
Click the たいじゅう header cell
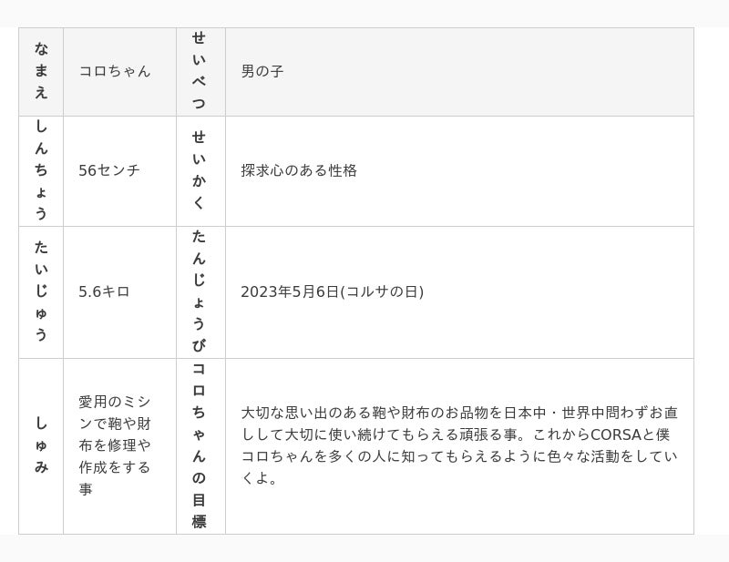click(x=41, y=291)
